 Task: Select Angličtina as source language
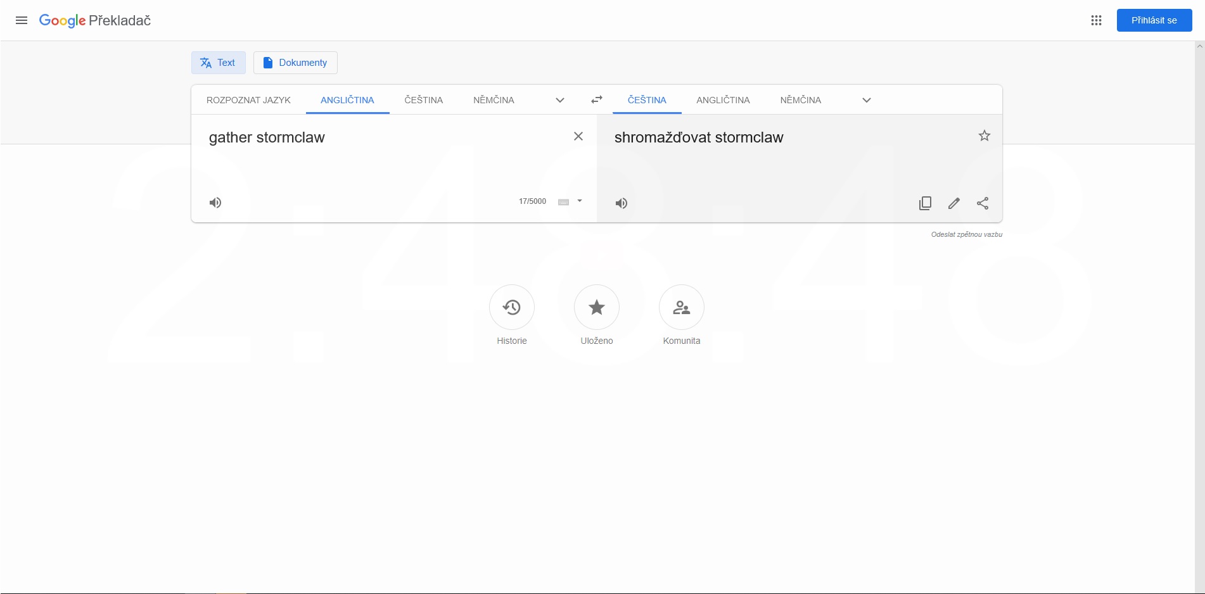tap(347, 100)
